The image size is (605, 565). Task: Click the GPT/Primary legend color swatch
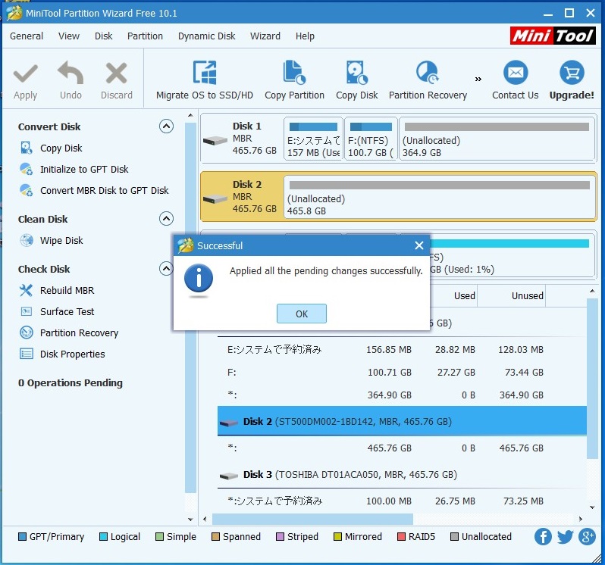click(x=23, y=537)
